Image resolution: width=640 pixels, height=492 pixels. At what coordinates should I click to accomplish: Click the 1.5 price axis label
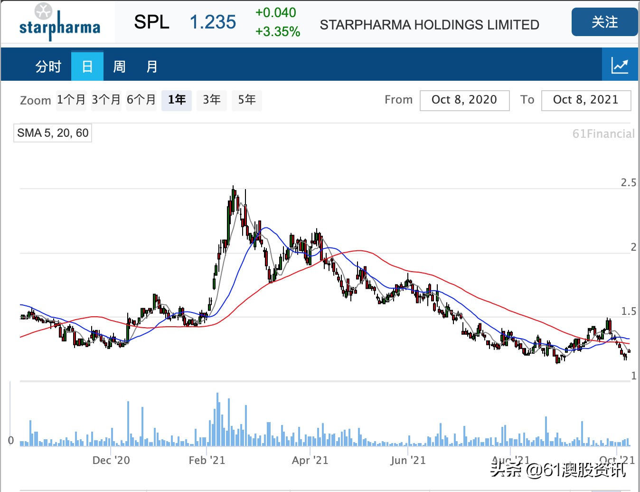pyautogui.click(x=629, y=311)
